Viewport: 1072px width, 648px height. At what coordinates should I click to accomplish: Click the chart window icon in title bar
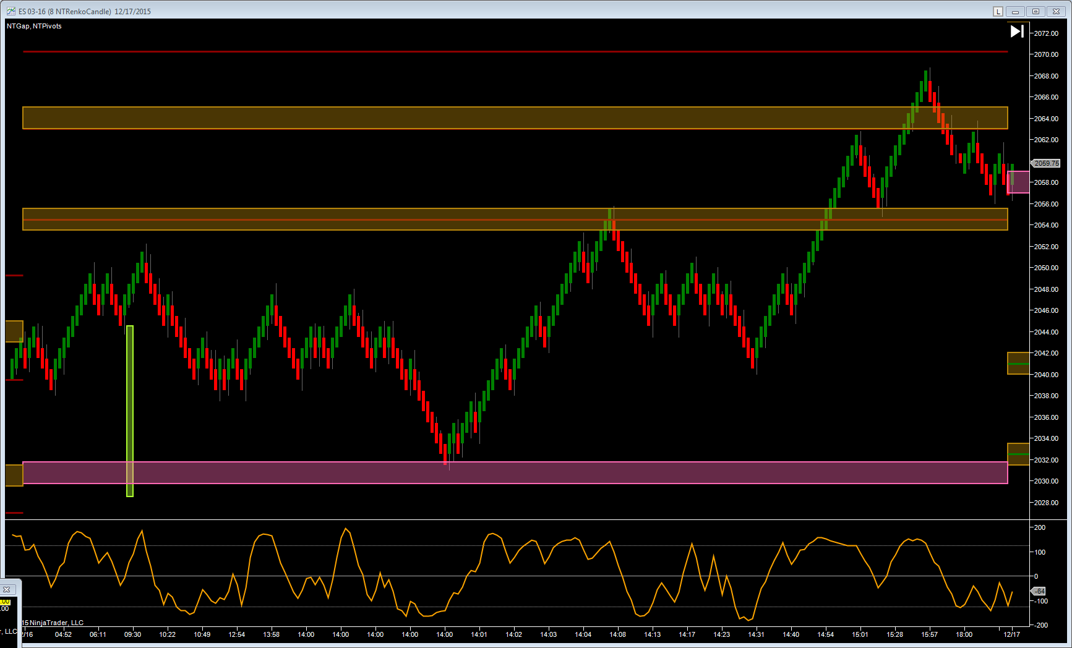11,11
